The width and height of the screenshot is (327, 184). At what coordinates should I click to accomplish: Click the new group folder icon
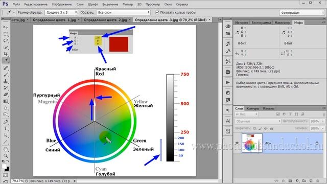pyautogui.click(x=304, y=181)
